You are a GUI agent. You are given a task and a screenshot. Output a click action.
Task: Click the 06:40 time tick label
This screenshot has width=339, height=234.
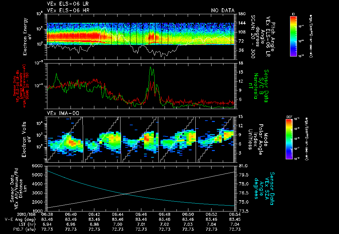[71, 215]
